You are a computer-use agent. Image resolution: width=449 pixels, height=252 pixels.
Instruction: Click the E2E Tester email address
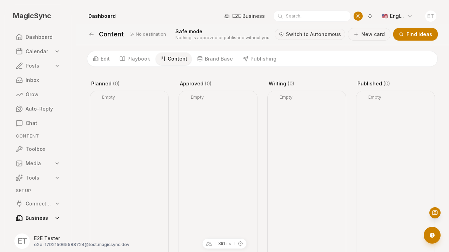(82, 245)
